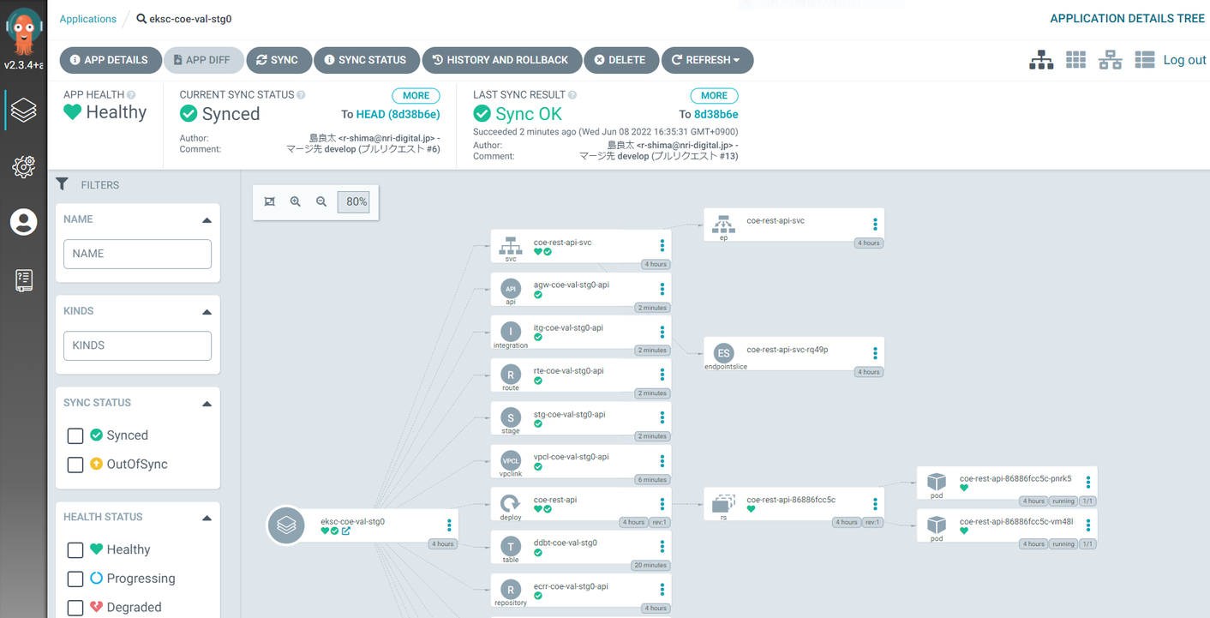Open the Applications layers icon in sidebar
This screenshot has height=618, width=1210.
point(23,111)
